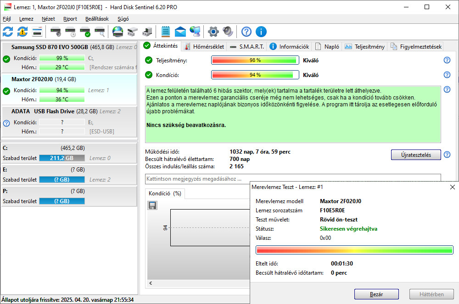Viewport: 459px width, 304px height.
Task: Click the drive with magnifier toolbar icon
Action: pos(100,32)
